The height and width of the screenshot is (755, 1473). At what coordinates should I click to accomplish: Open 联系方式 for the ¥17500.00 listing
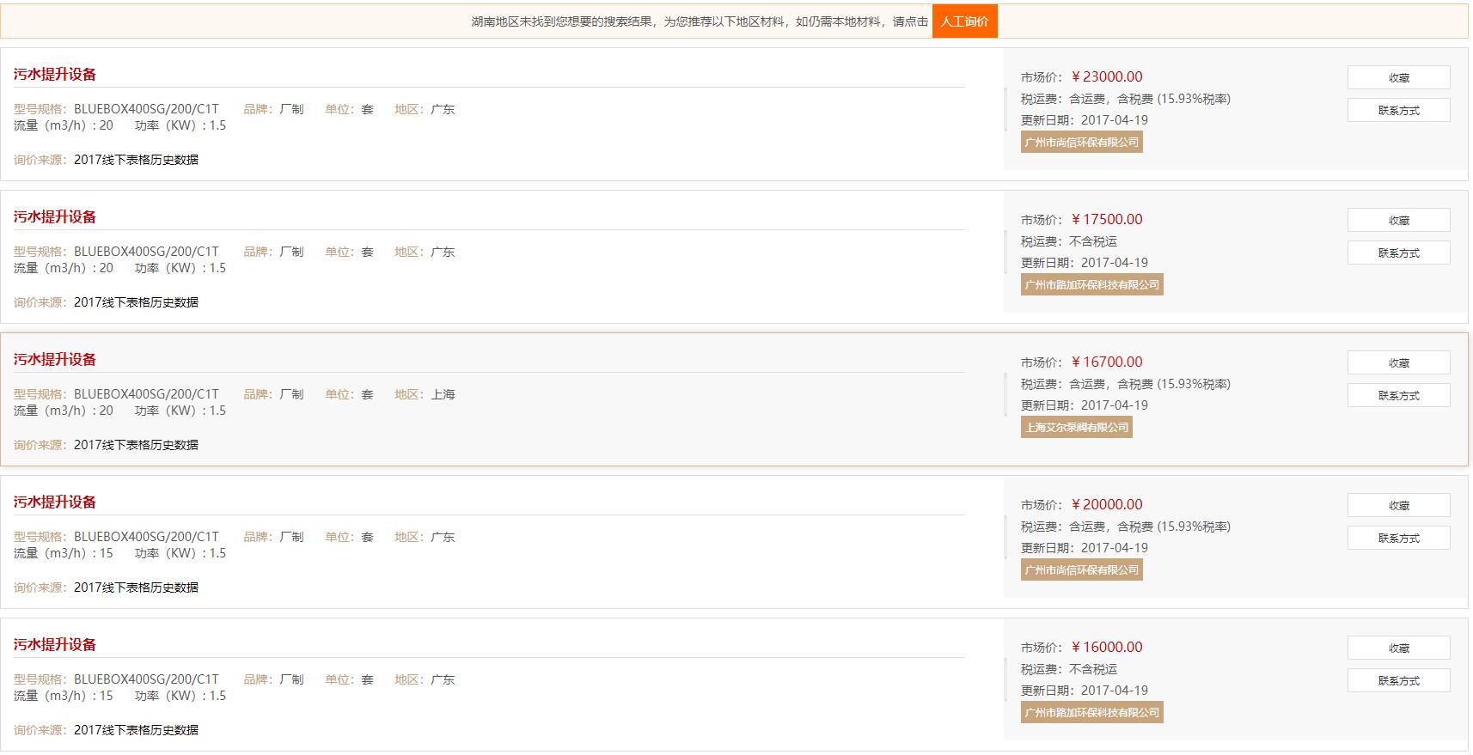pos(1398,253)
